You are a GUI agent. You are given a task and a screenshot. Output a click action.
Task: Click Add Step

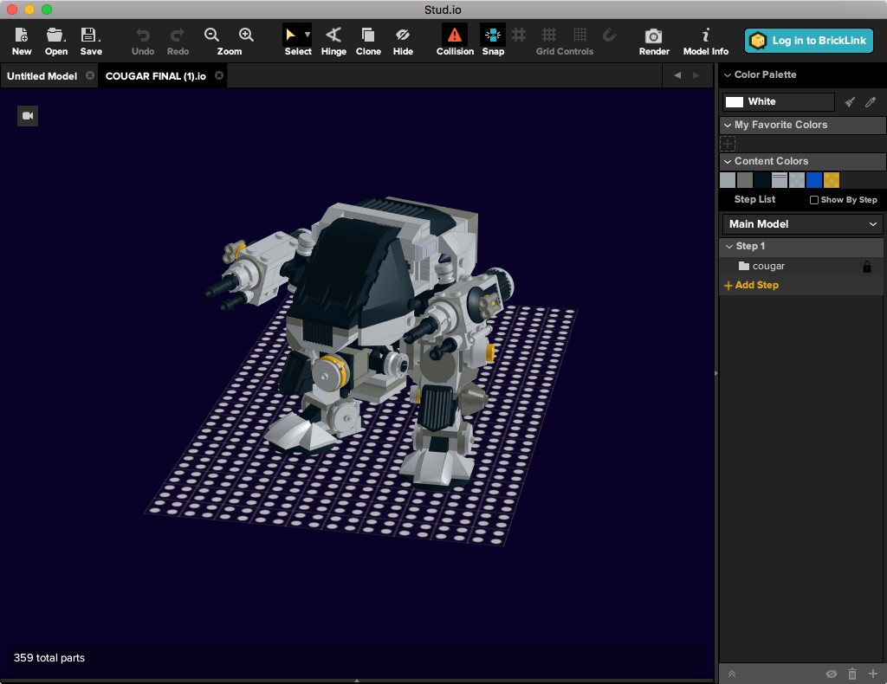752,285
